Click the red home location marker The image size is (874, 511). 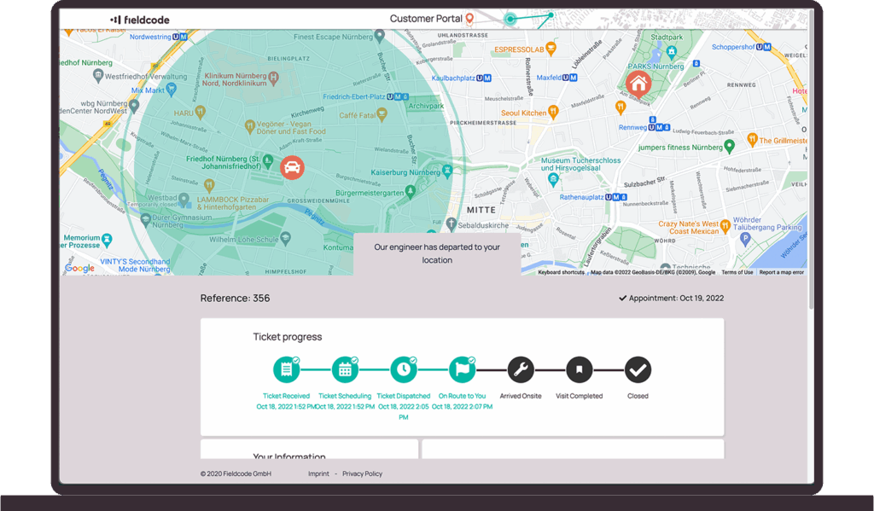point(638,83)
